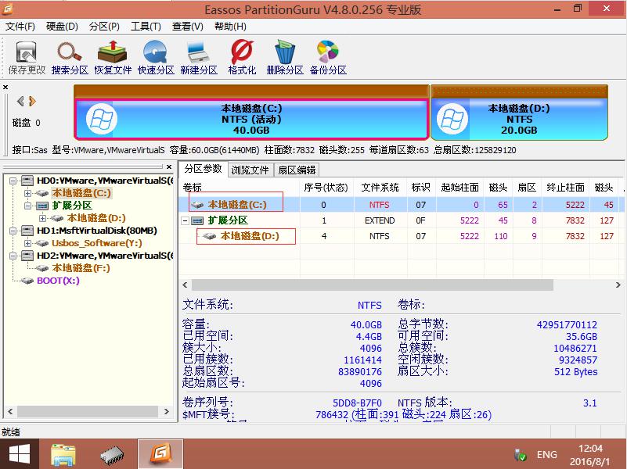Open the 工具(T) menu

tap(146, 27)
